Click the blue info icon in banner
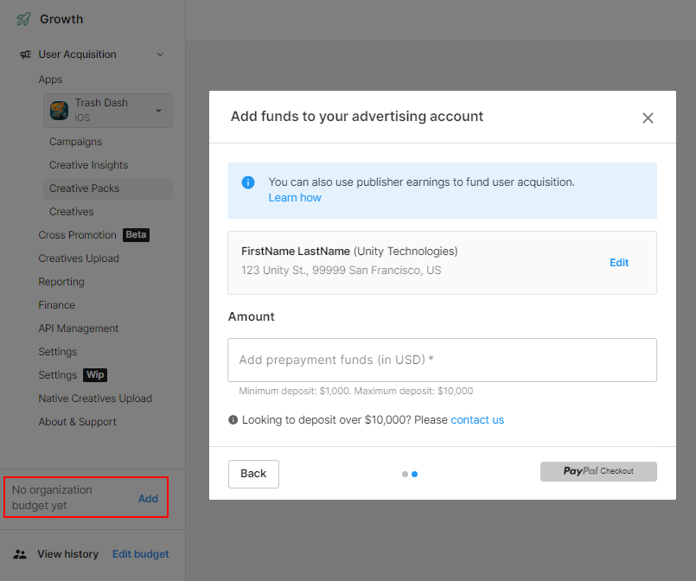This screenshot has height=581, width=696. (248, 182)
